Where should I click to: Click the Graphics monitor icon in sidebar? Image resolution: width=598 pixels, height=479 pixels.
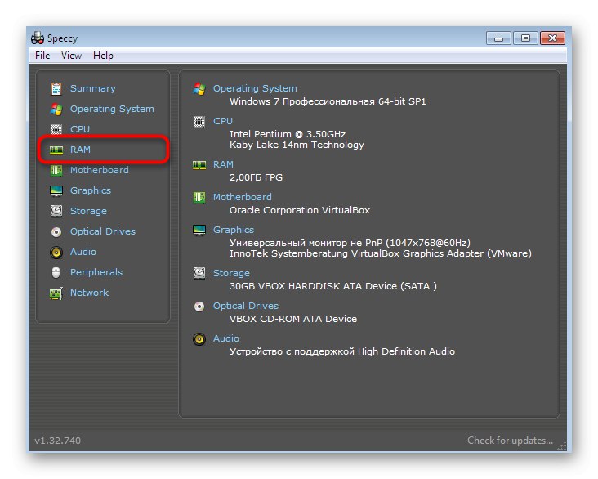point(56,190)
